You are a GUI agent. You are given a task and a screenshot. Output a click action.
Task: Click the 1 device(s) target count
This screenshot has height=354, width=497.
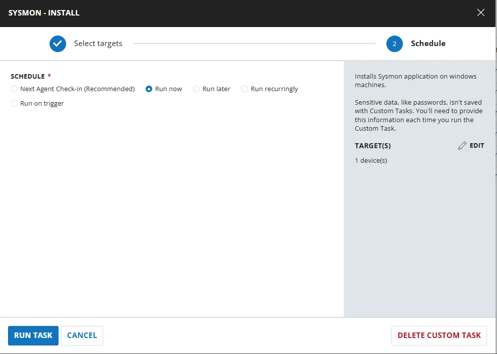pyautogui.click(x=371, y=161)
